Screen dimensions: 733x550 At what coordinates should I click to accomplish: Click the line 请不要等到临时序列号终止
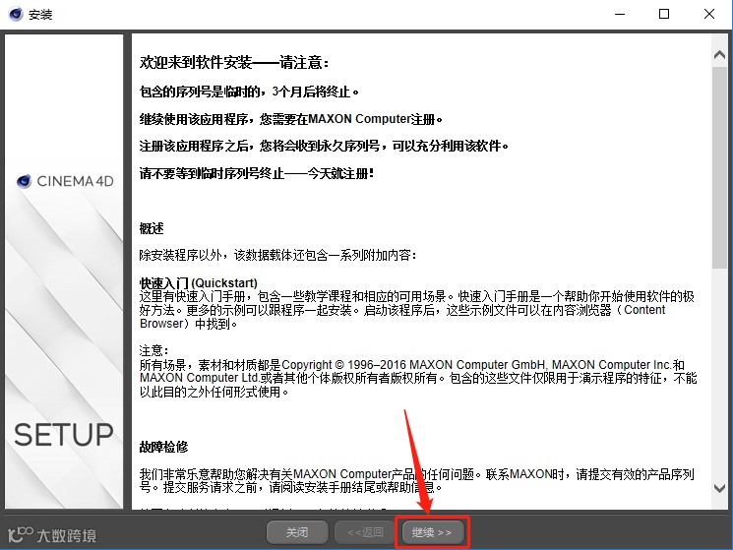[257, 174]
